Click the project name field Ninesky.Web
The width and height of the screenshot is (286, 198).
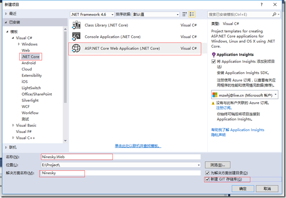point(121,157)
